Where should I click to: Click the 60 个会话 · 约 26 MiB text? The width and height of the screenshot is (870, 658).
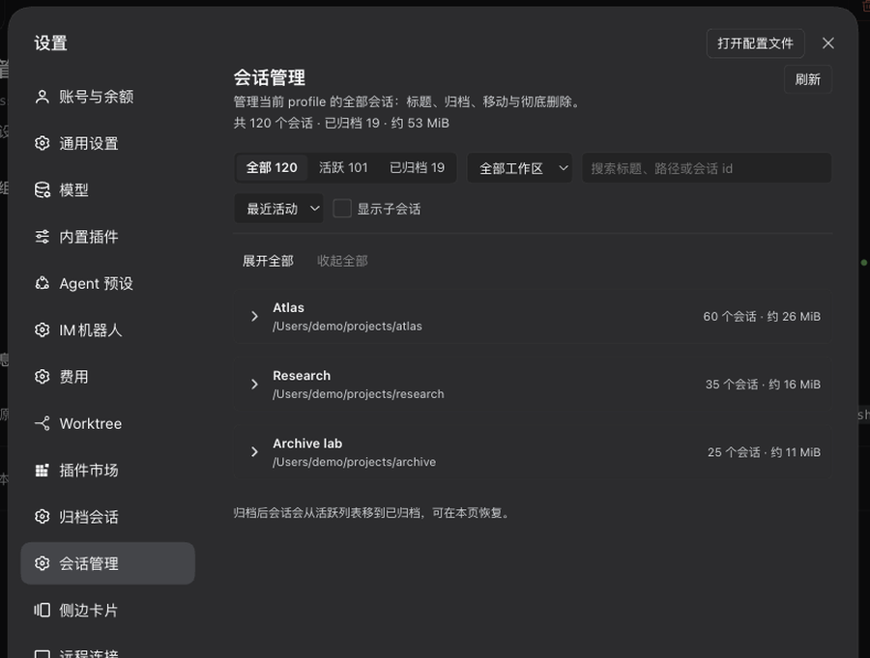(762, 316)
